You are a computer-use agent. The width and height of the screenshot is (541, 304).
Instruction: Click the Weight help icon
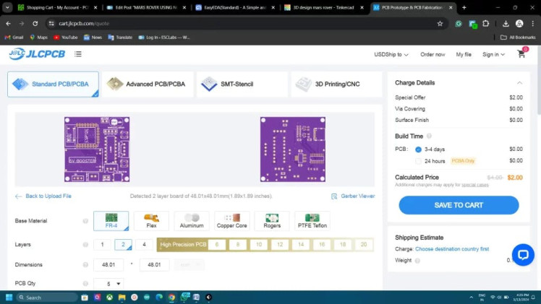[x=417, y=261]
